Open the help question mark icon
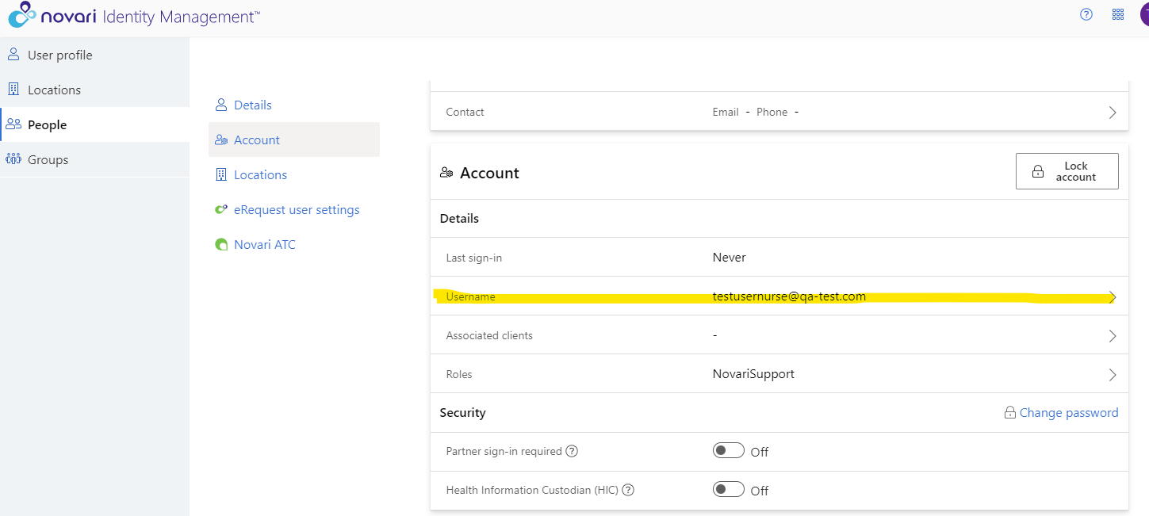The height and width of the screenshot is (516, 1149). coord(1086,14)
